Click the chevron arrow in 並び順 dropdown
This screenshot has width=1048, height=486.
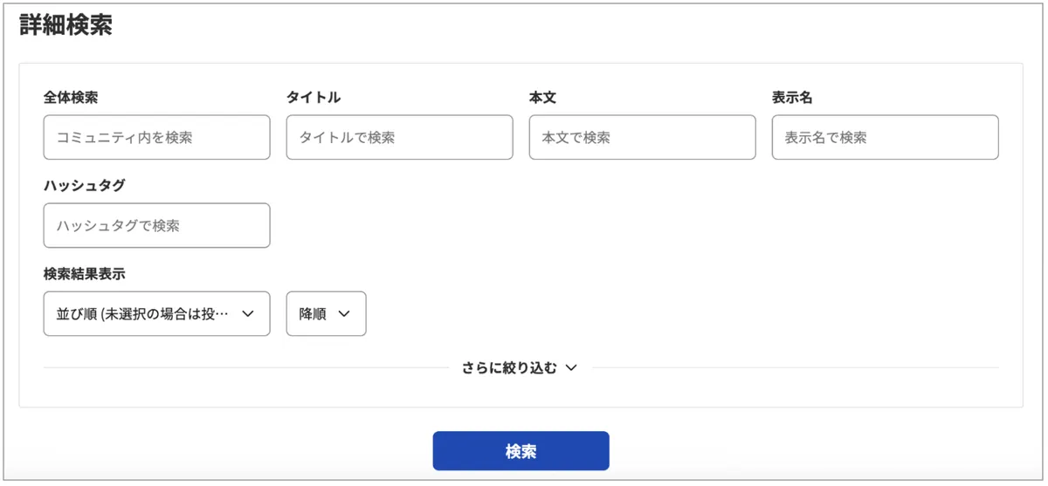247,314
